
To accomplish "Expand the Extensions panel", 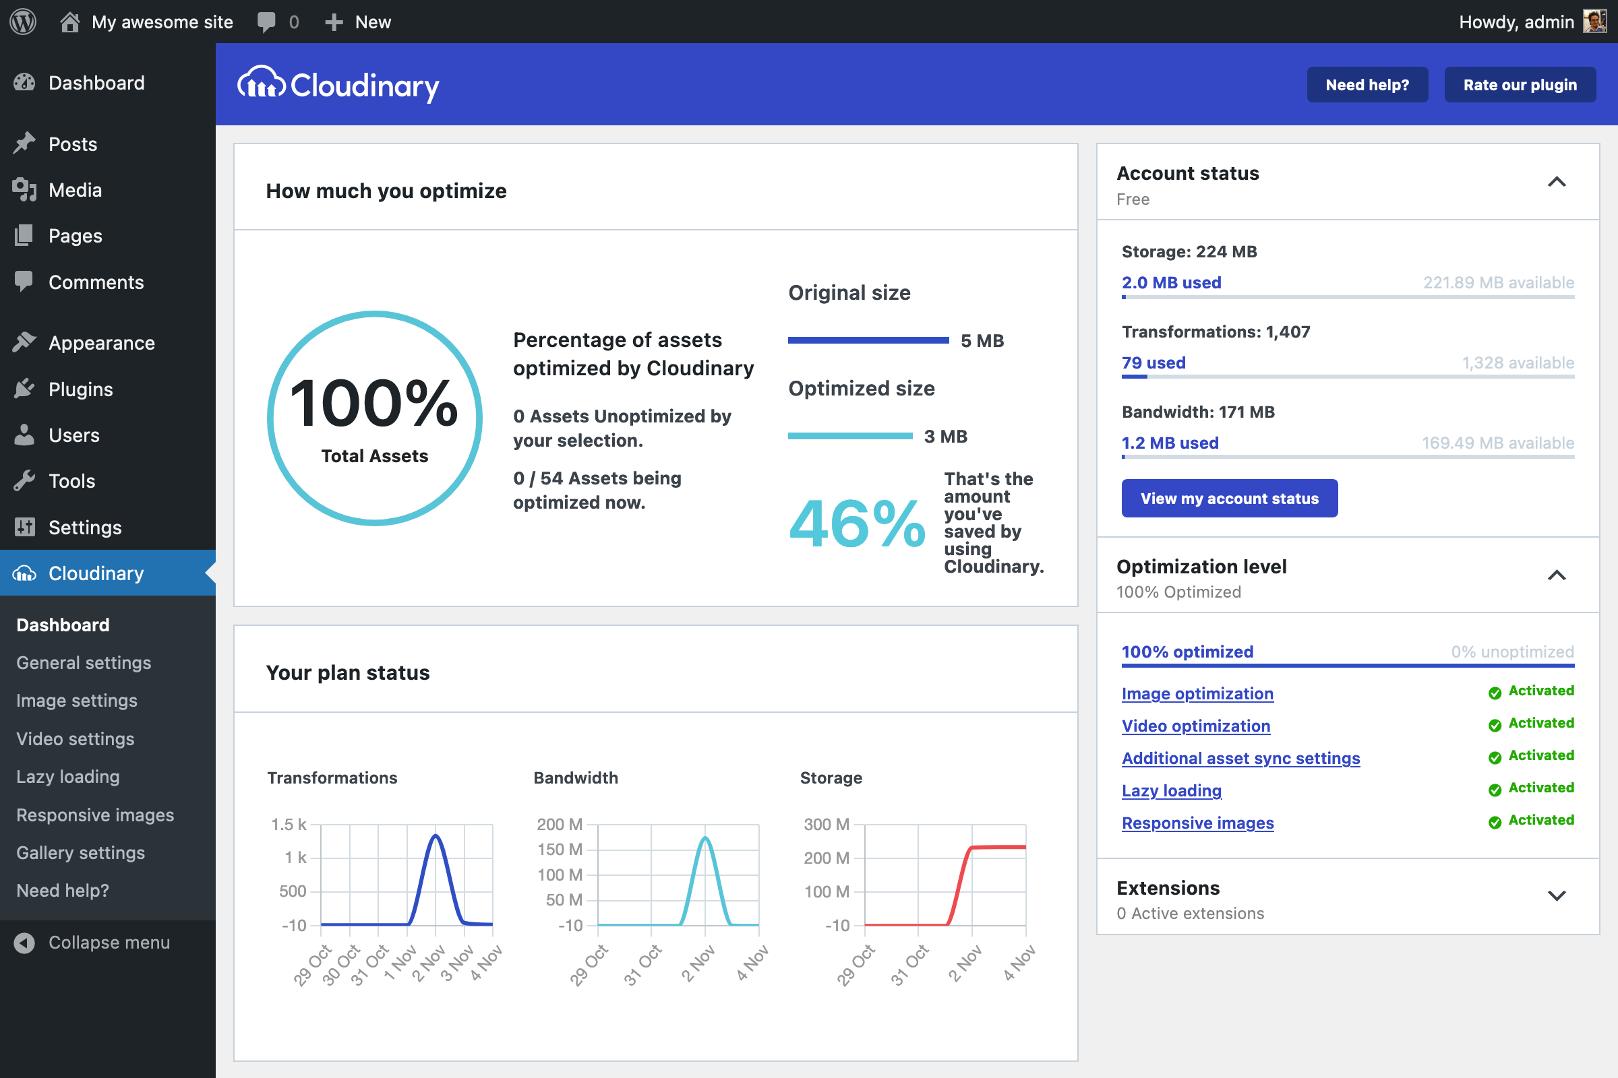I will click(1558, 896).
